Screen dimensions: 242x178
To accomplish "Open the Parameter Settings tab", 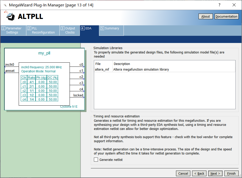I will (13, 30).
